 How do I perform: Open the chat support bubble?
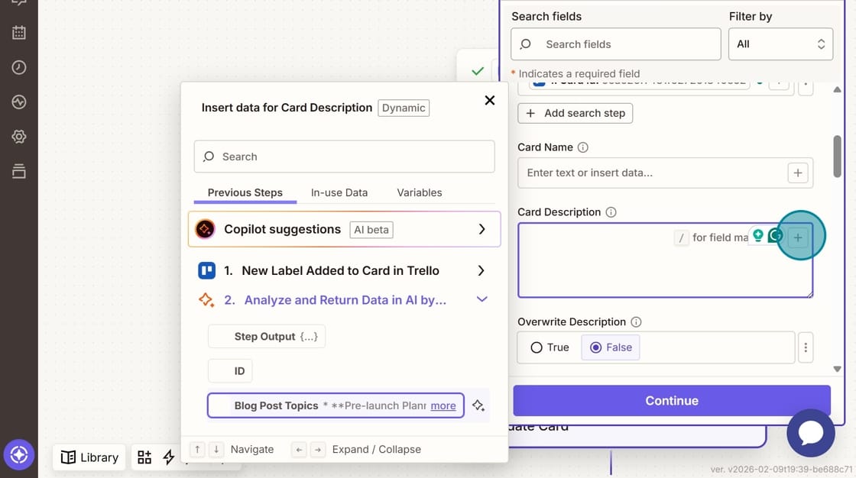(811, 433)
